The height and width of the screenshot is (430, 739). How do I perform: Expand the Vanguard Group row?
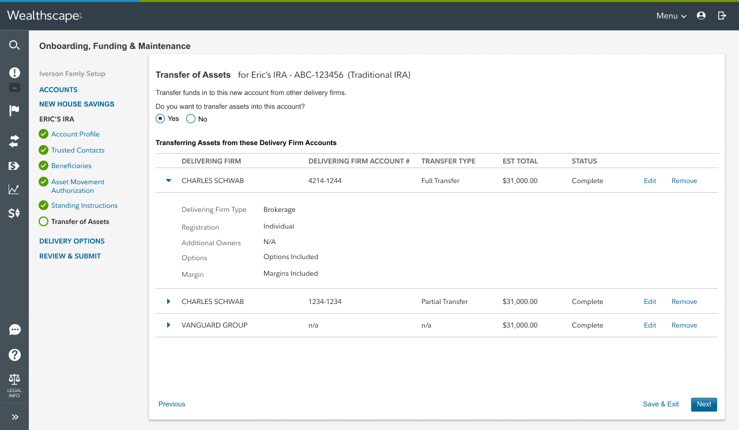169,325
